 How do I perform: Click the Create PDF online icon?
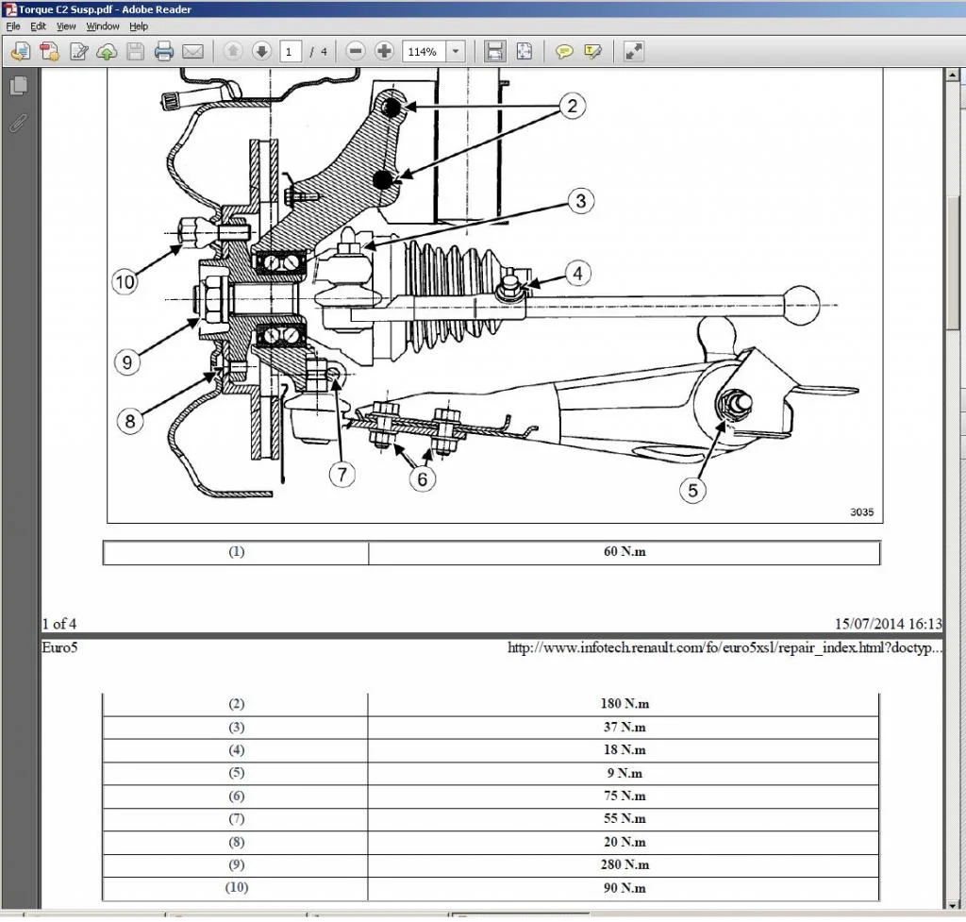tap(21, 51)
